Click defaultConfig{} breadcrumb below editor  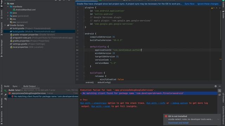104,83
